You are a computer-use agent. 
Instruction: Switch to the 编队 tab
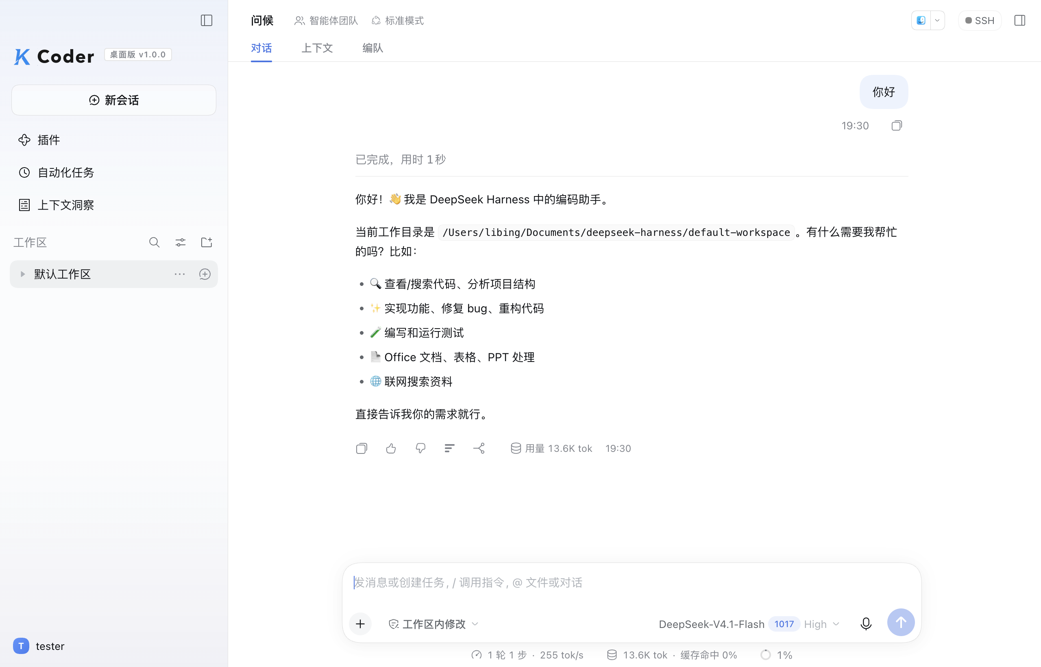tap(373, 48)
